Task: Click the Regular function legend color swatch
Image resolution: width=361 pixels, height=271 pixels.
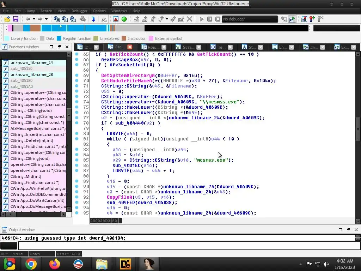Action: coord(59,38)
